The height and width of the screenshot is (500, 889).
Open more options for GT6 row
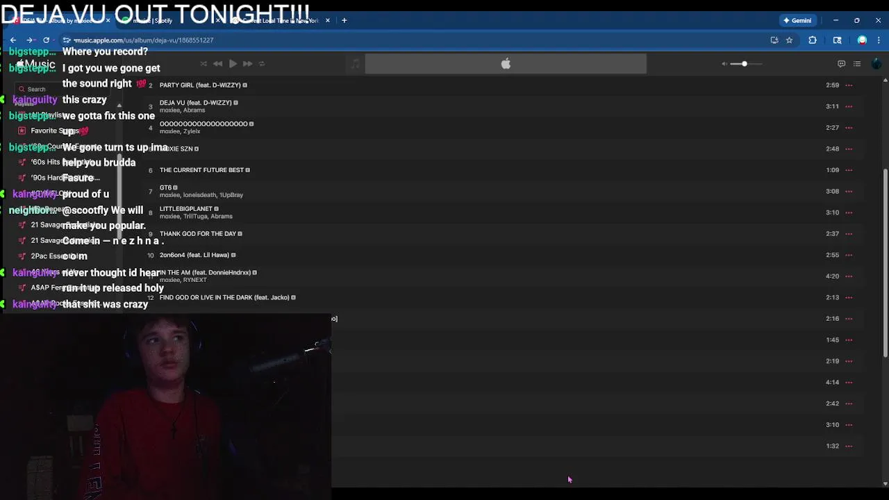coord(849,191)
